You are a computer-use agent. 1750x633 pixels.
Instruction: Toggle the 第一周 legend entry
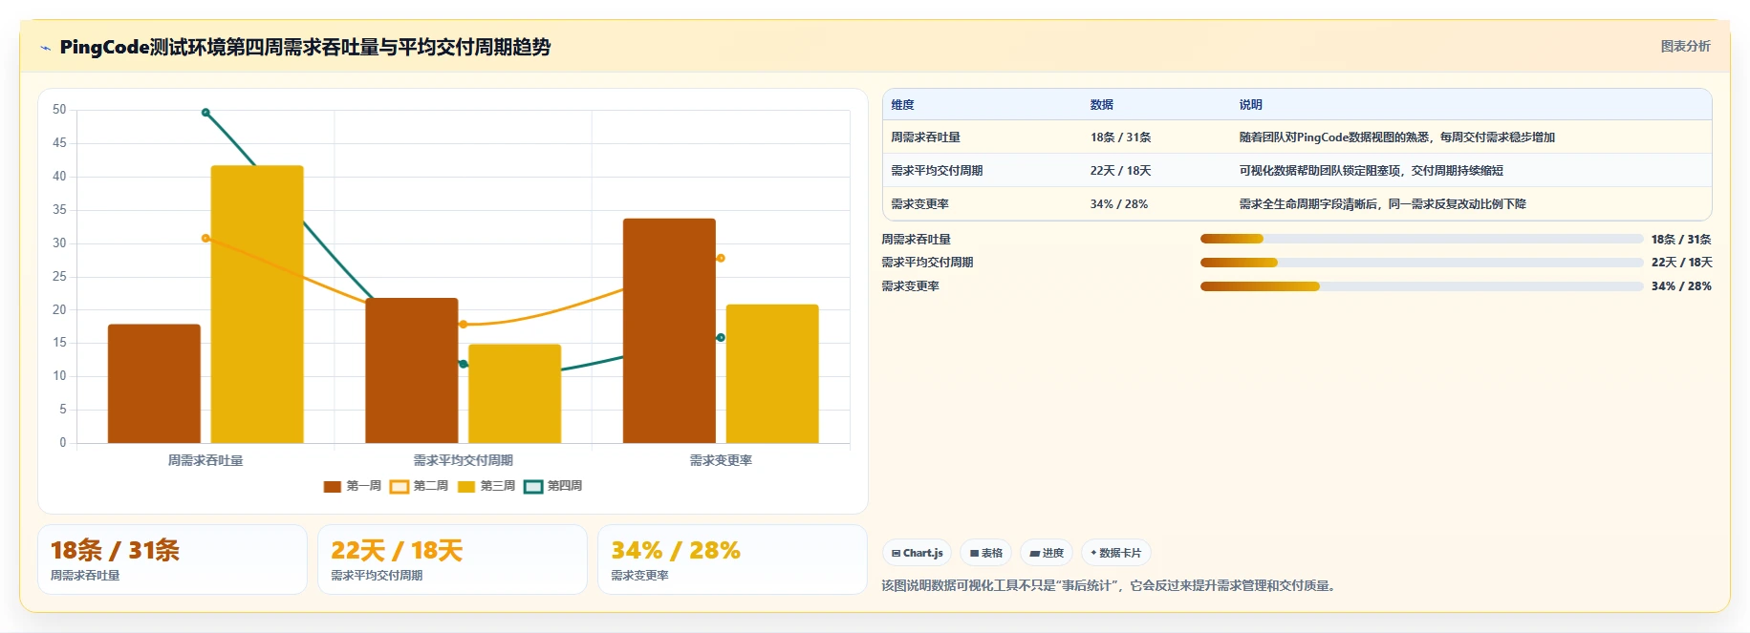click(x=353, y=486)
